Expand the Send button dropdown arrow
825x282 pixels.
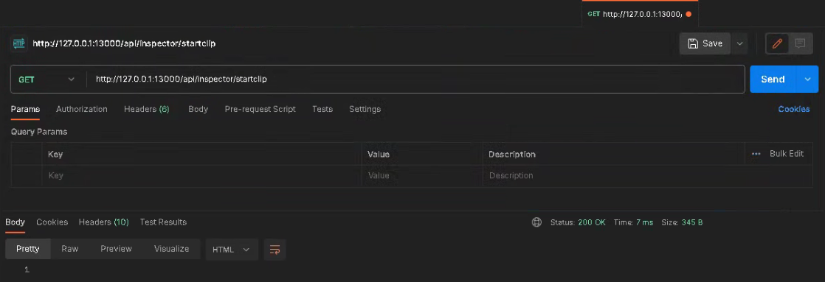point(807,80)
